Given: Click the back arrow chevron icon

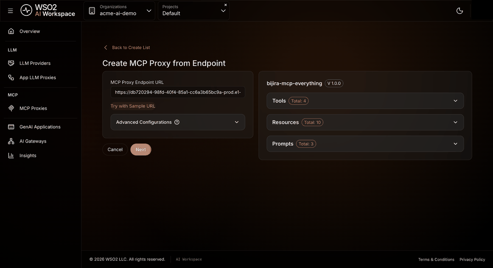Looking at the screenshot, I should point(106,48).
